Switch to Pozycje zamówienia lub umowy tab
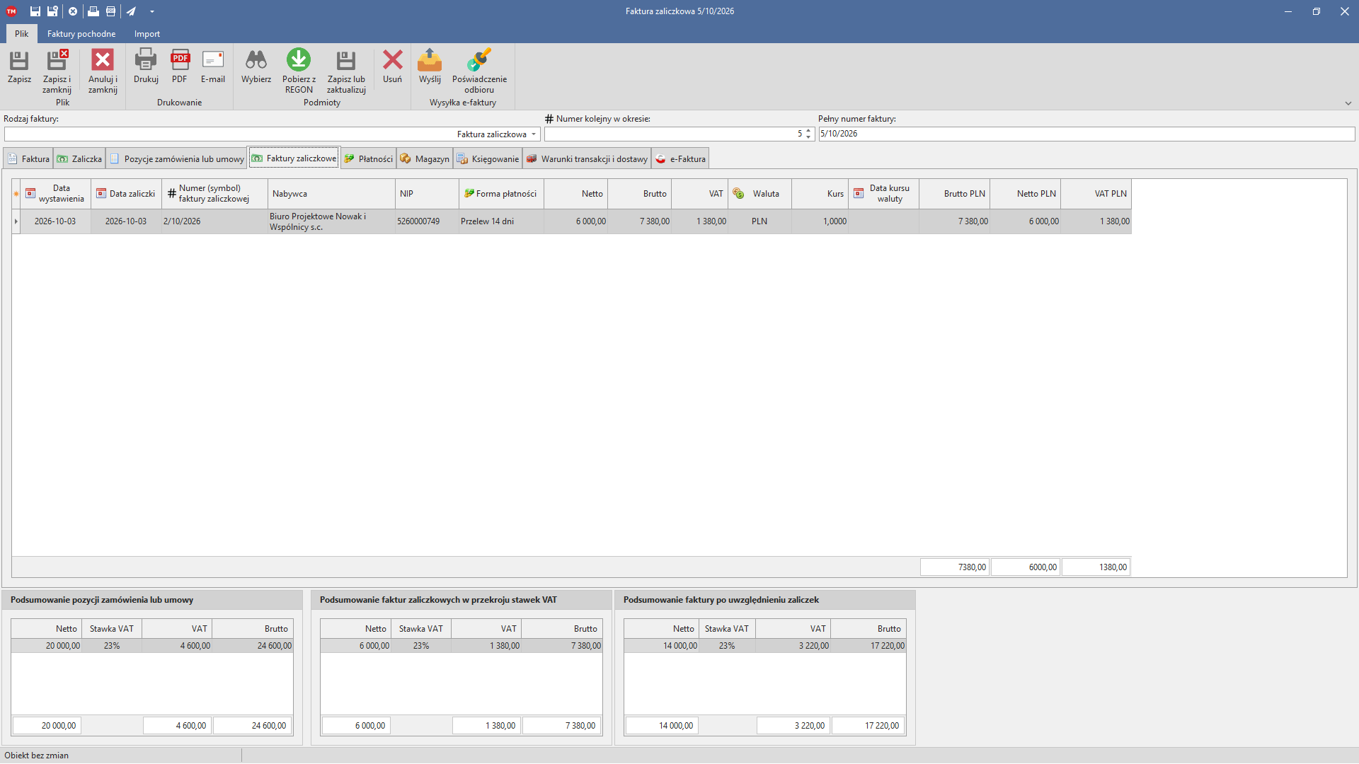Viewport: 1359px width, 764px height. [177, 158]
